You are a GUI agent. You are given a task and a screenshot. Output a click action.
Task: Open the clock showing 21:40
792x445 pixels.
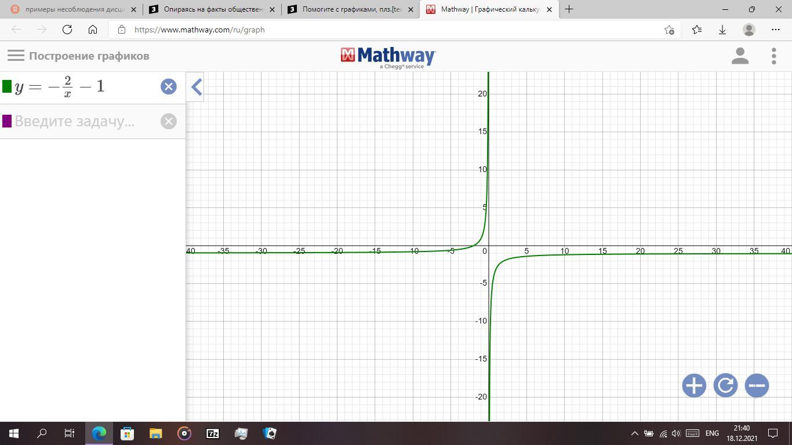point(742,433)
